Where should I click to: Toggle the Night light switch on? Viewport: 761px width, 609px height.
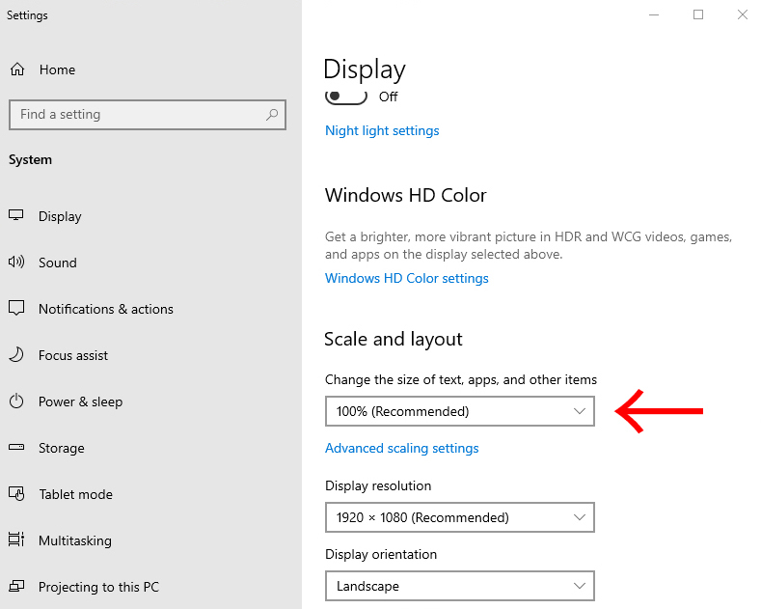(x=345, y=97)
